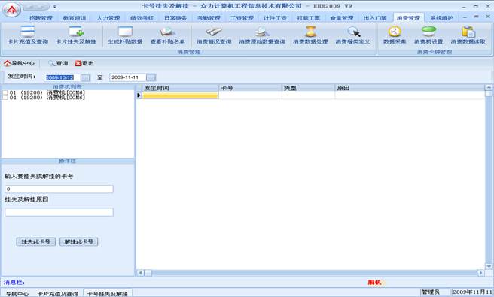The image size is (494, 297).
Task: Select the highlighted yellow first grid cell
Action: (x=180, y=95)
